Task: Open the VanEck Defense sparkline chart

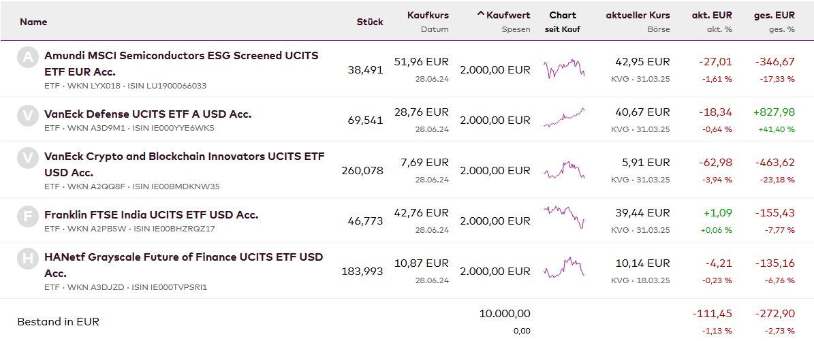Action: click(x=563, y=118)
